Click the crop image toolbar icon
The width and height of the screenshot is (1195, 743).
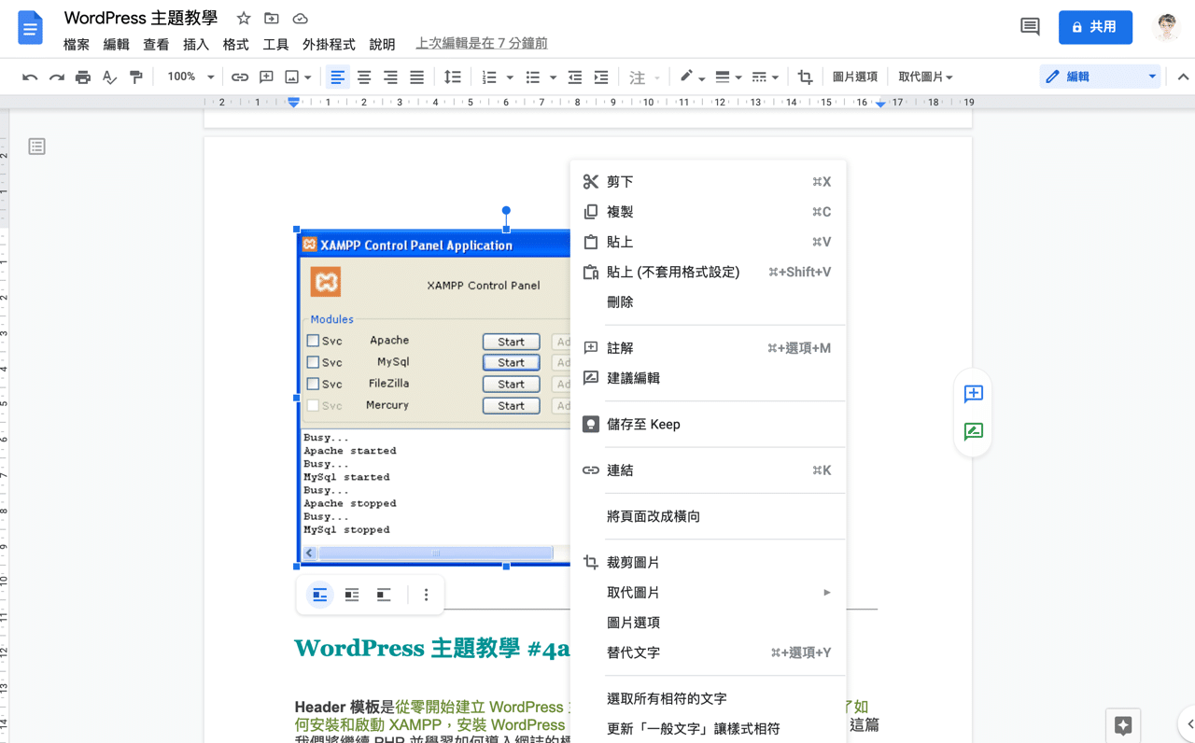pos(805,77)
